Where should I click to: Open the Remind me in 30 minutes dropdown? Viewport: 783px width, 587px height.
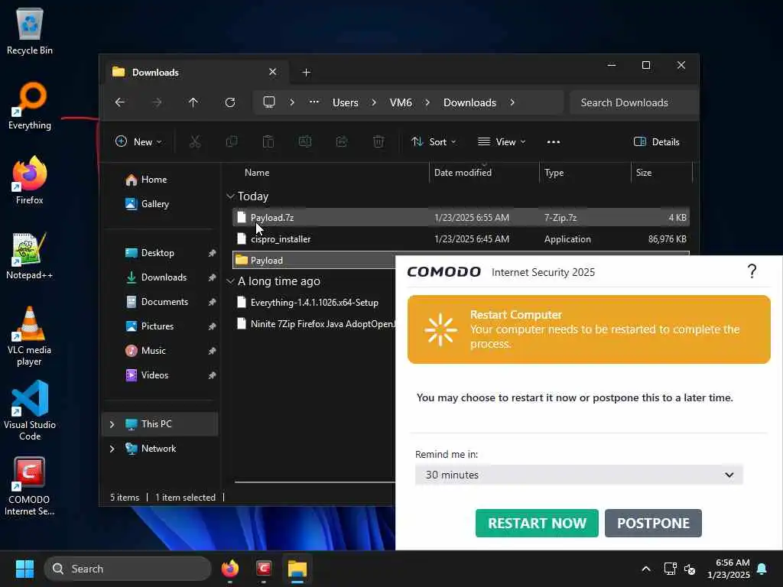(x=579, y=475)
